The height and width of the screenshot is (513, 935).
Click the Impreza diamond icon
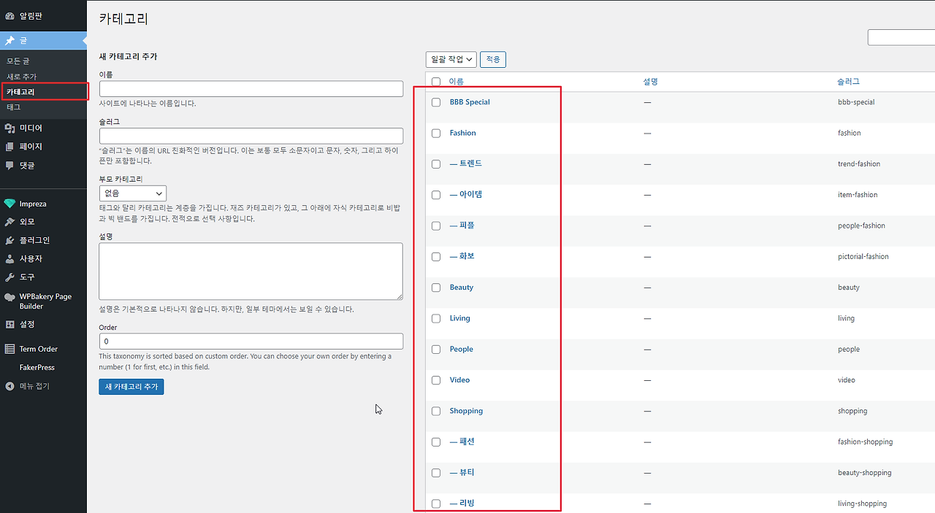pos(10,204)
